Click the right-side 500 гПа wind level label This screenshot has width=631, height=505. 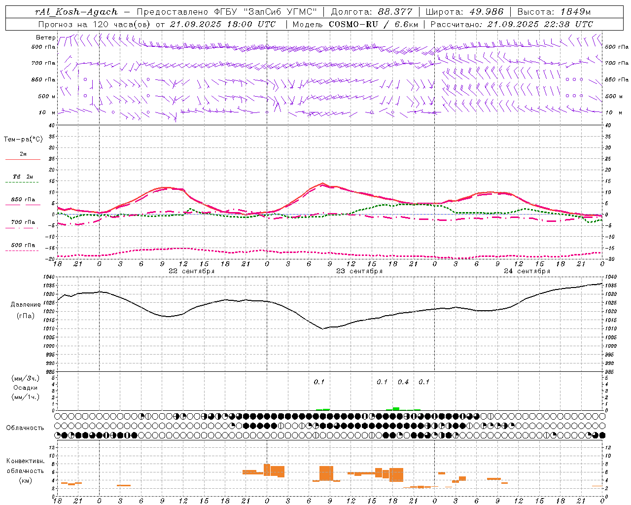tap(617, 47)
